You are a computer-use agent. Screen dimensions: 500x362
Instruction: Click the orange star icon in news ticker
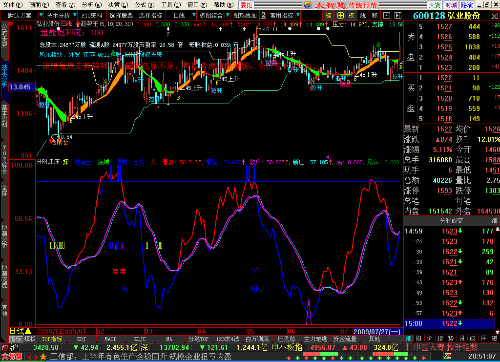point(43,357)
